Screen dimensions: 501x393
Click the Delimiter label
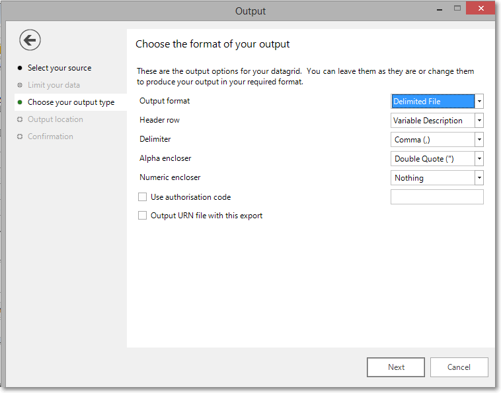(155, 139)
